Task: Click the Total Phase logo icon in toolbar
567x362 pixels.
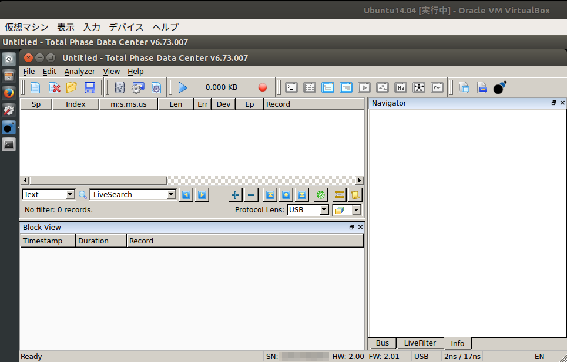Action: 500,87
